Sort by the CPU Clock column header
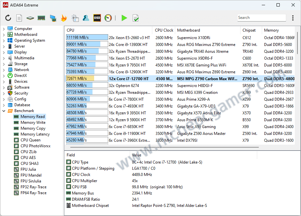This screenshot has height=216, width=301. [164, 30]
